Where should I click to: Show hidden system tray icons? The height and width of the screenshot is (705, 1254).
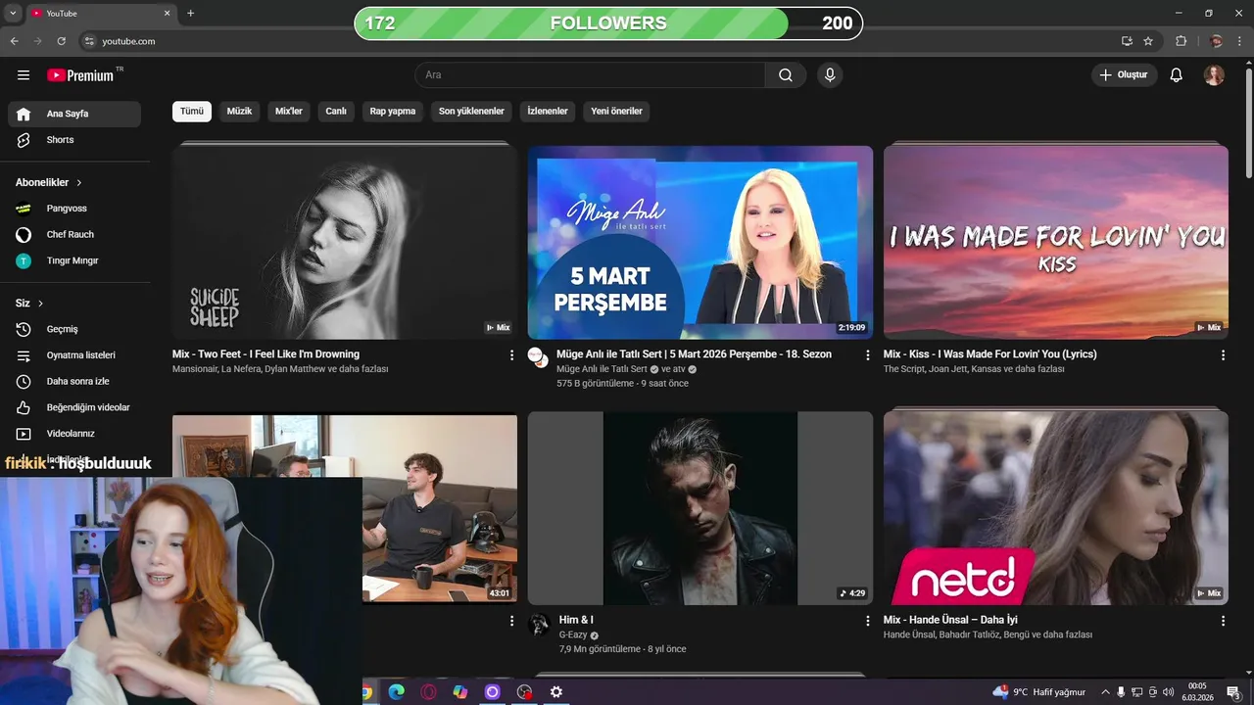[x=1105, y=692]
